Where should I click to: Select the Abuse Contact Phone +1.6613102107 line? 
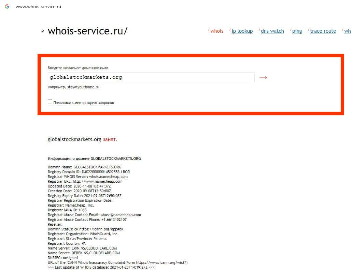(x=87, y=220)
